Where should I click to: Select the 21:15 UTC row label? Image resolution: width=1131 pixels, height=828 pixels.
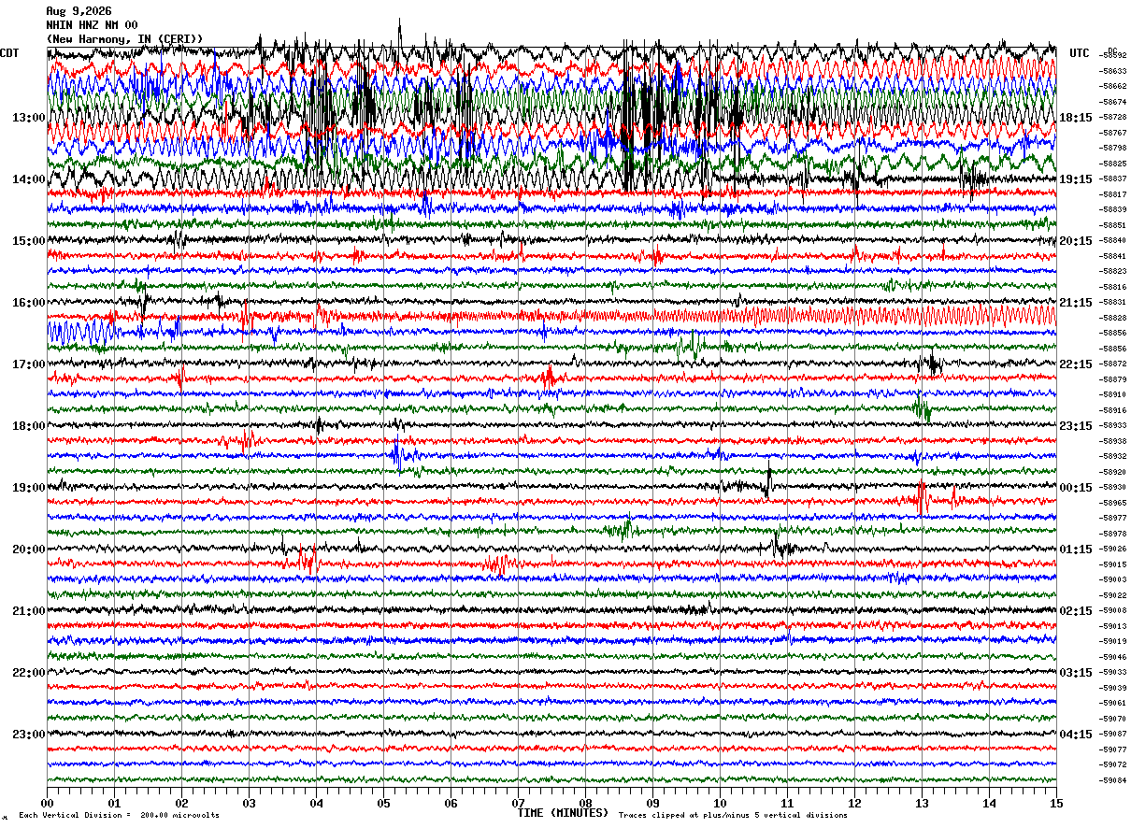(1075, 303)
